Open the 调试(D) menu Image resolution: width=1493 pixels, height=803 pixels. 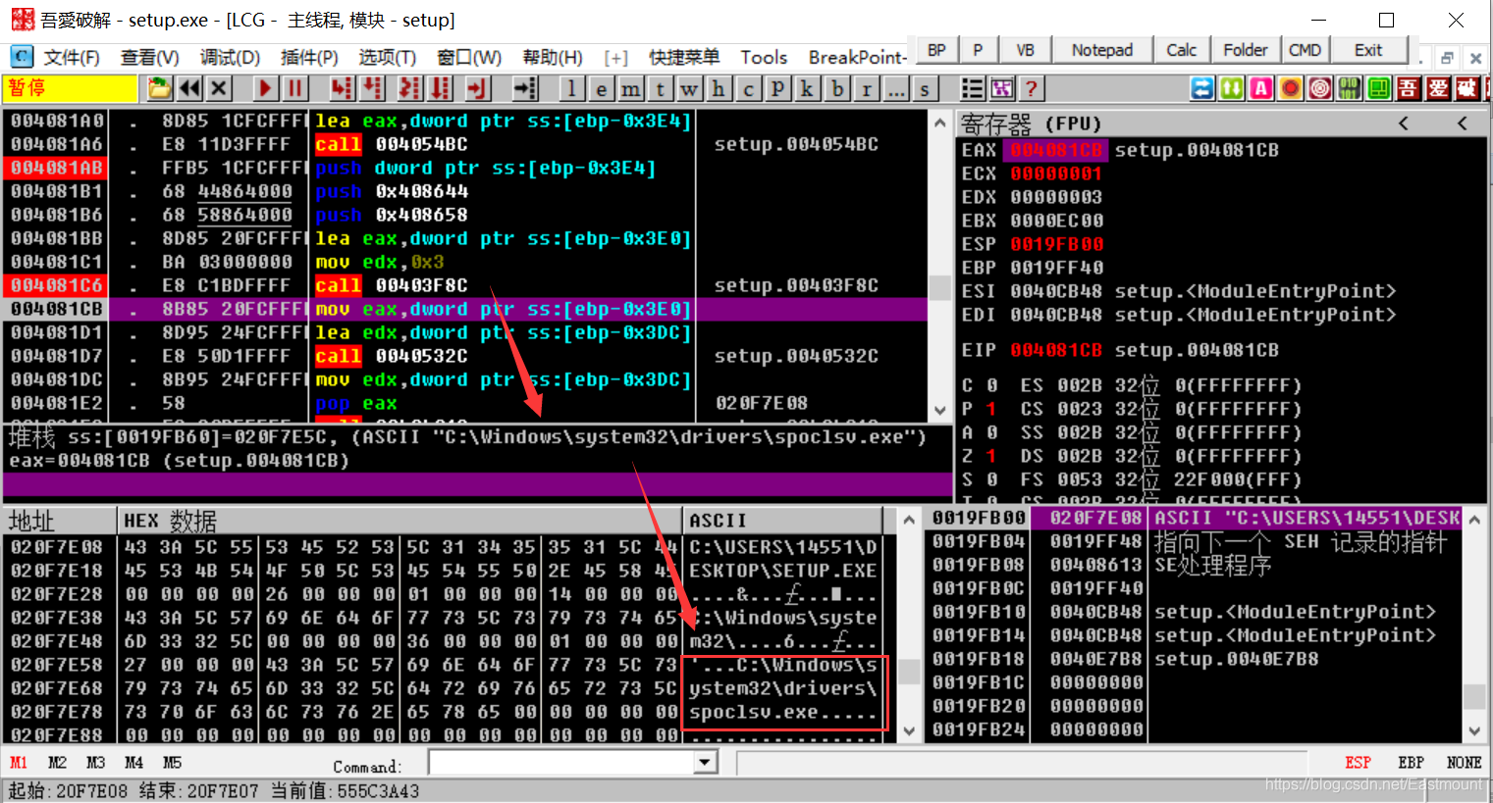[x=230, y=57]
